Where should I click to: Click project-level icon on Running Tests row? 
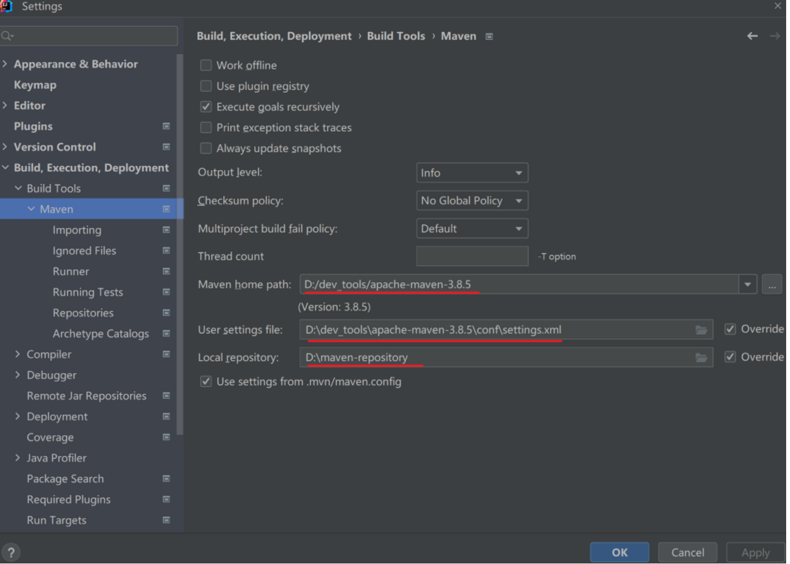(x=166, y=292)
